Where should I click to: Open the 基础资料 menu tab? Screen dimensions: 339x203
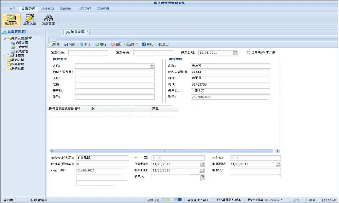pyautogui.click(x=66, y=9)
